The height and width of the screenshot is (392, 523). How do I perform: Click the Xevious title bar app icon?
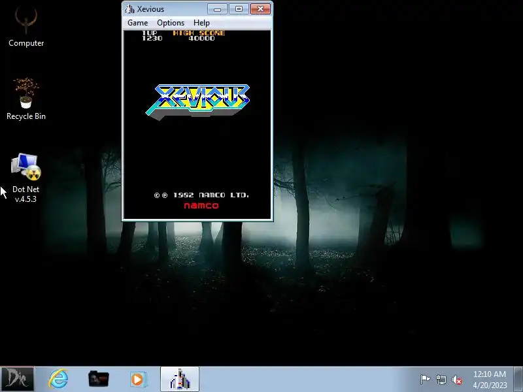pos(129,9)
